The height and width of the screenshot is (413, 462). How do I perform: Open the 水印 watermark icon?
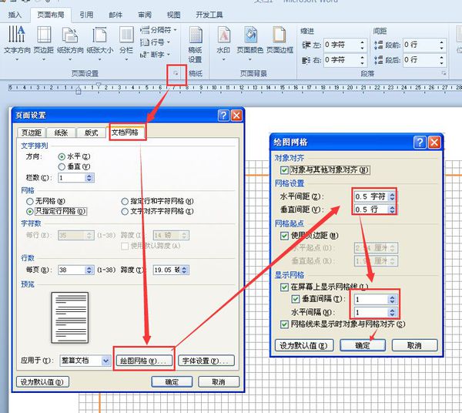coord(223,42)
